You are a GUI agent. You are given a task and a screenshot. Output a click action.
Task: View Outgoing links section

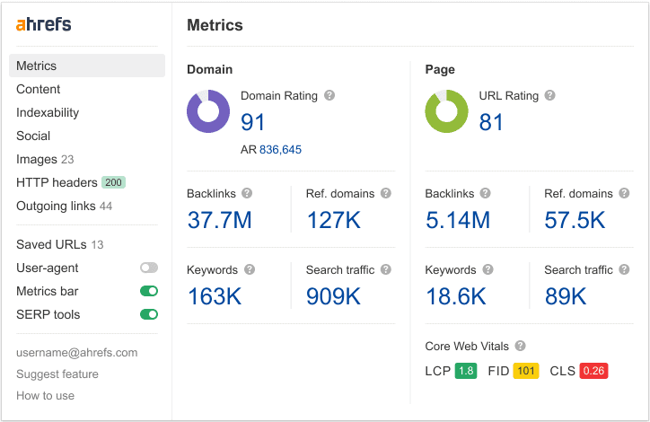pos(65,206)
